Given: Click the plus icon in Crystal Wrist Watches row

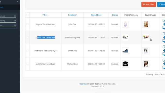Looking at the screenshot, I should coord(164,24).
